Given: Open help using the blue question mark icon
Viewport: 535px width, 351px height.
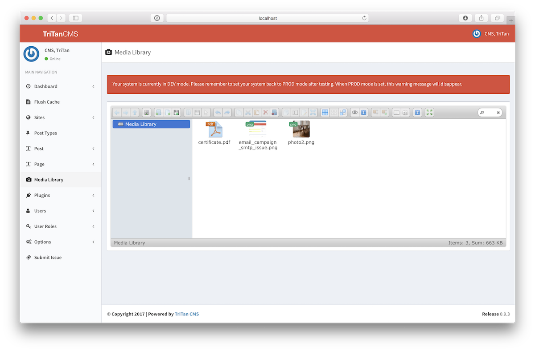Looking at the screenshot, I should pos(417,112).
